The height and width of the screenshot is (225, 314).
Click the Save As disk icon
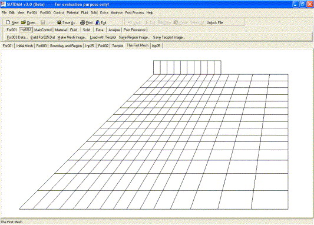click(x=59, y=22)
